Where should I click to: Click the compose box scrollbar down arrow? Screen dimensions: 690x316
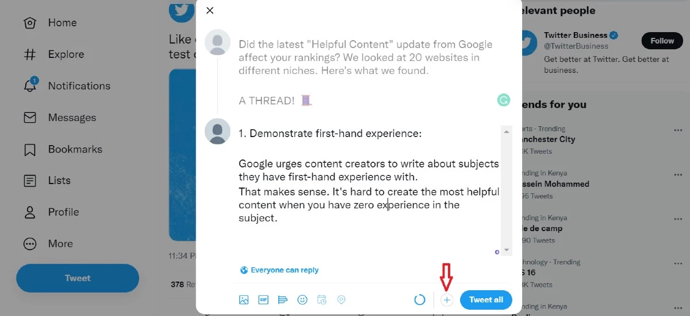pyautogui.click(x=507, y=251)
